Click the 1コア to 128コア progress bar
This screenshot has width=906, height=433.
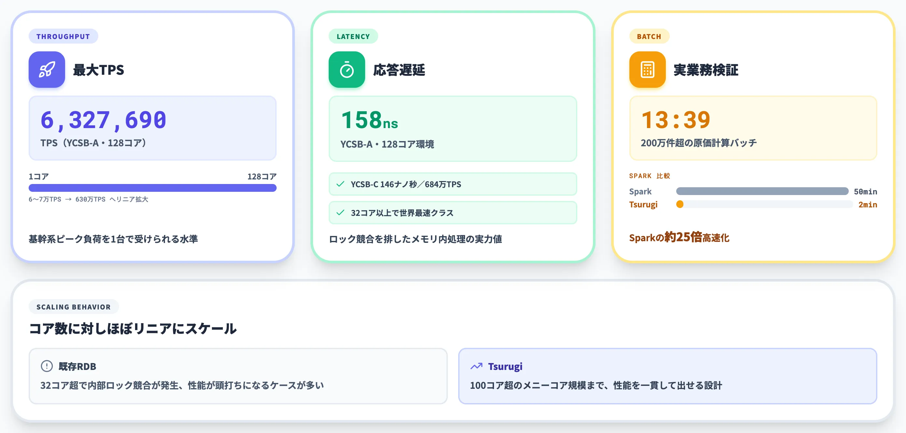(153, 188)
